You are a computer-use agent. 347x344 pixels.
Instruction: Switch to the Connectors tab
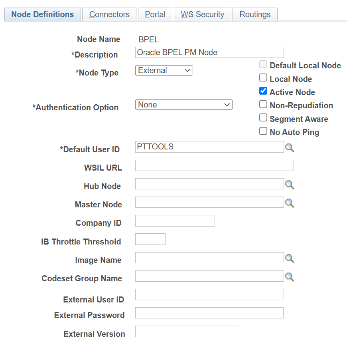coord(109,14)
